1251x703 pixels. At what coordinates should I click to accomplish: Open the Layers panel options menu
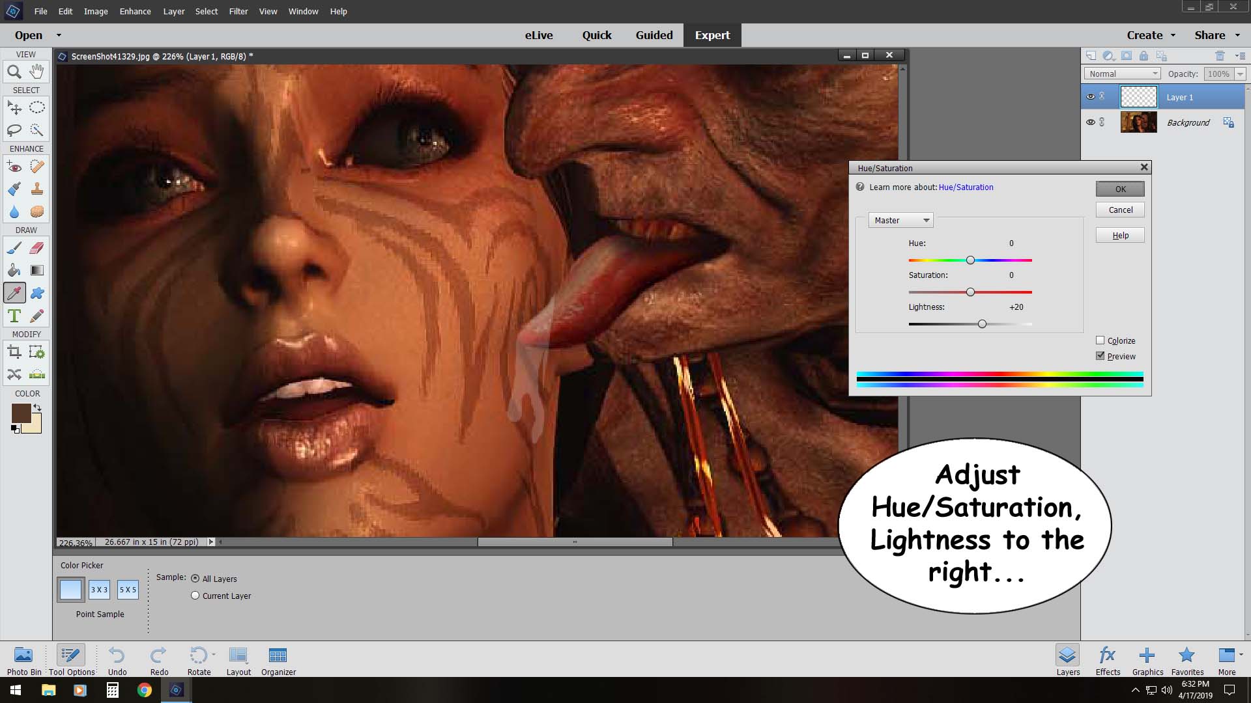pos(1240,56)
